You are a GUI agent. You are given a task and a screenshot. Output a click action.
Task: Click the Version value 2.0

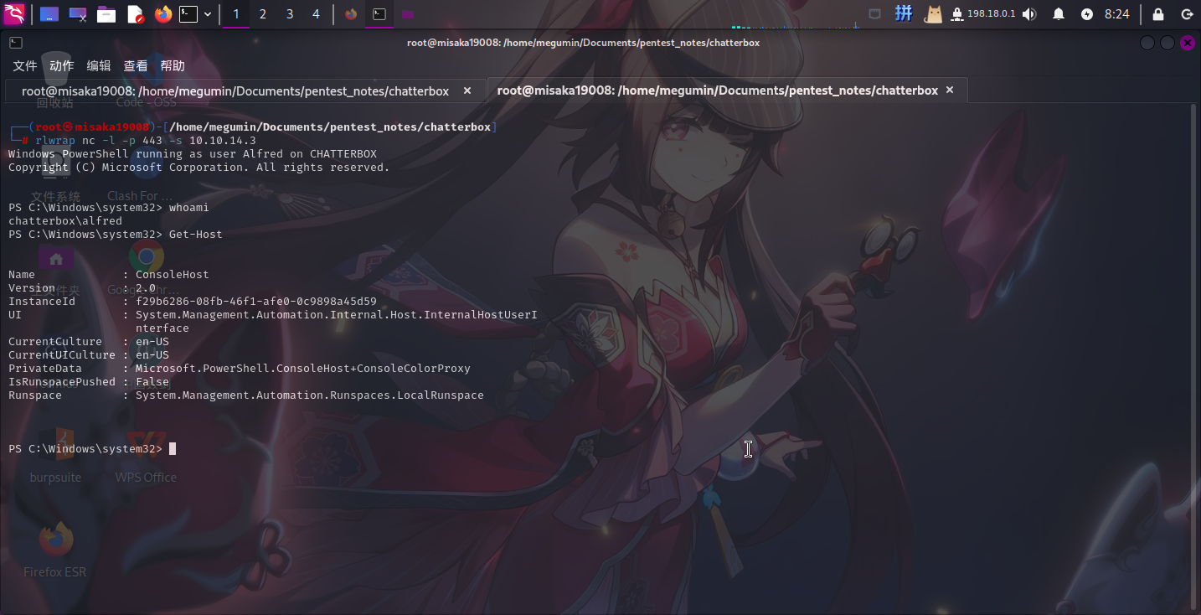(146, 288)
